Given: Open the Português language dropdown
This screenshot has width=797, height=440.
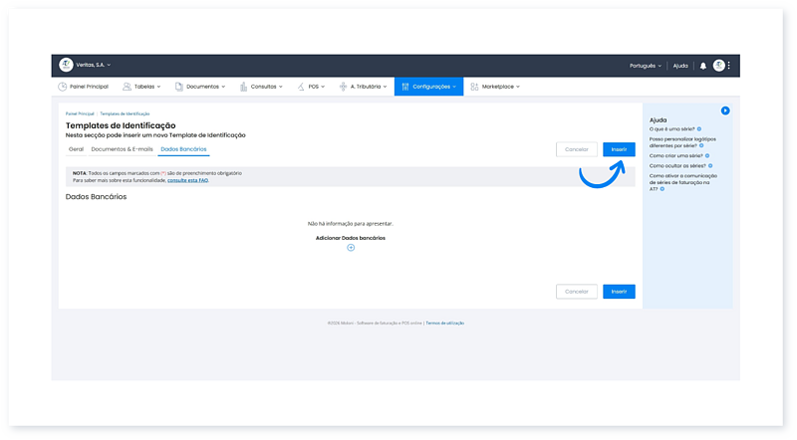Looking at the screenshot, I should (x=646, y=66).
